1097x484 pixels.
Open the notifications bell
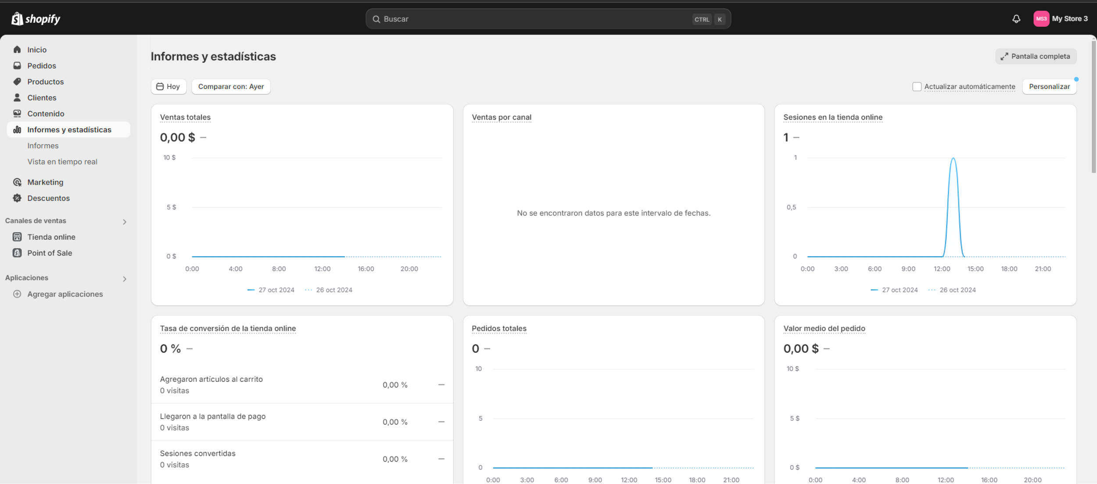click(1016, 19)
